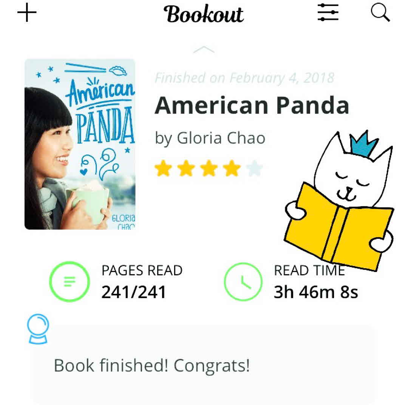Image resolution: width=408 pixels, height=408 pixels.
Task: Rate the book five stars
Action: (x=254, y=168)
